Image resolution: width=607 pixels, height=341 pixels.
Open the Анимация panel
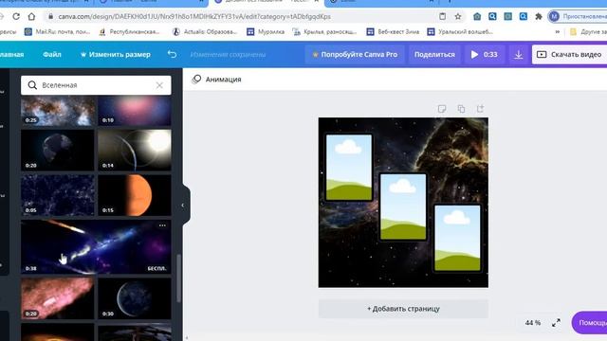[x=217, y=80]
